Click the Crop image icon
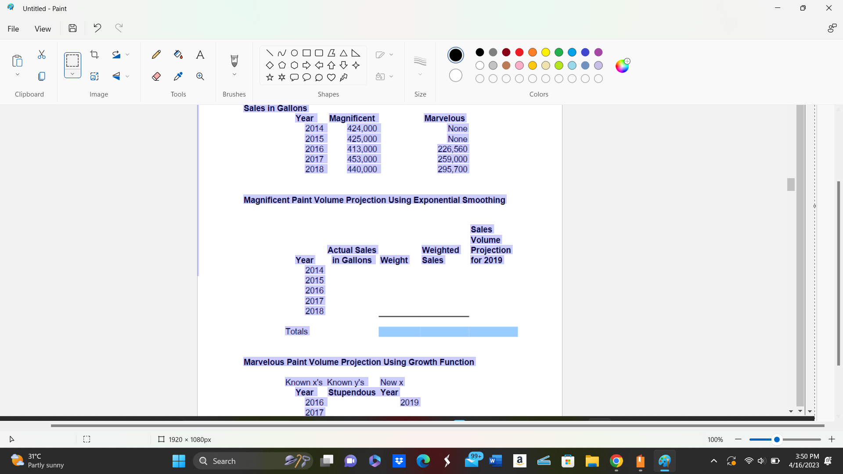 point(94,54)
